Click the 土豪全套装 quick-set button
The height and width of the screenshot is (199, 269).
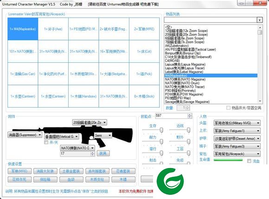[71, 171]
